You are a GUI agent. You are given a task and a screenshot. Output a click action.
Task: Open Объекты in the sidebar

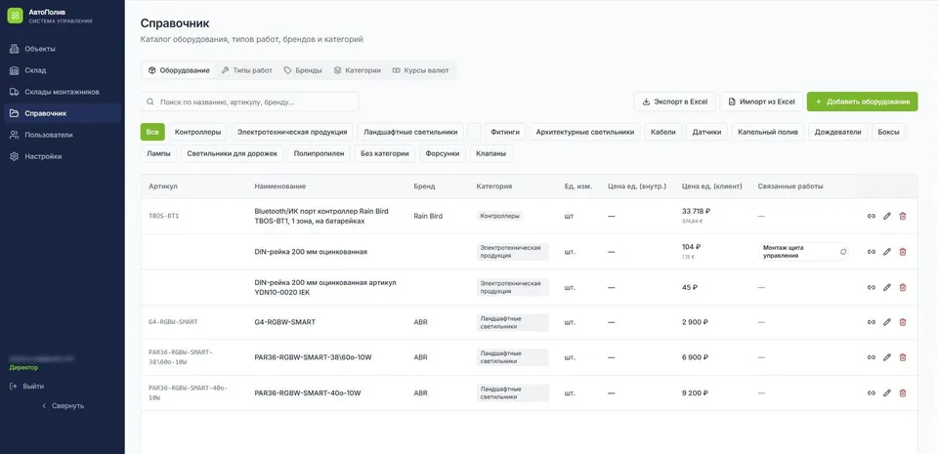pos(63,49)
